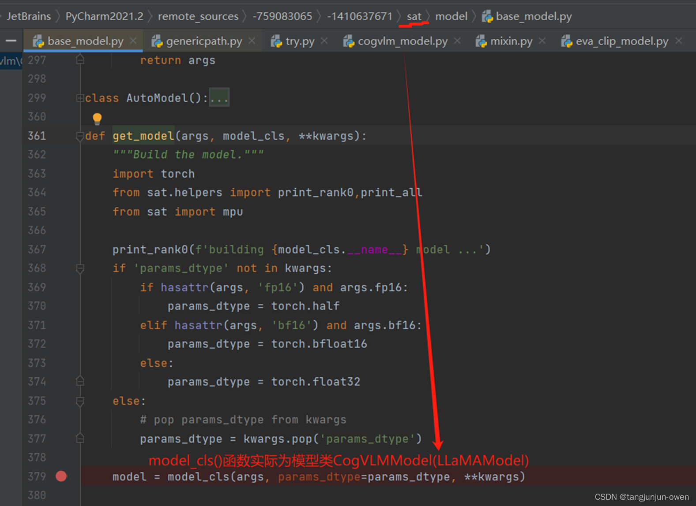Open the mixin.py tab
The height and width of the screenshot is (506, 696).
[x=511, y=41]
